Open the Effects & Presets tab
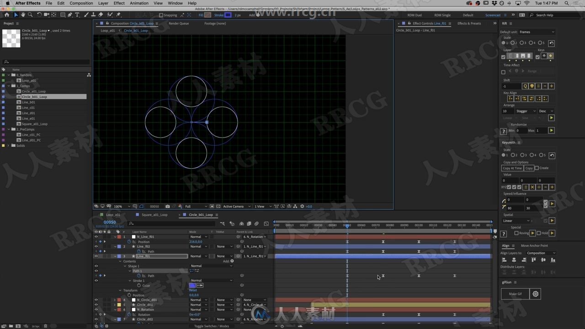Screen dimensions: 585x329 pos(469,23)
